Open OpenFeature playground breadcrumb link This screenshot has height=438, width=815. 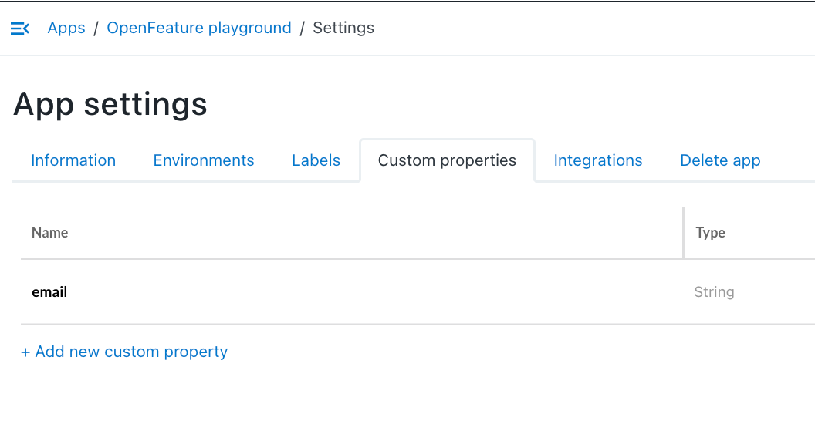(199, 28)
